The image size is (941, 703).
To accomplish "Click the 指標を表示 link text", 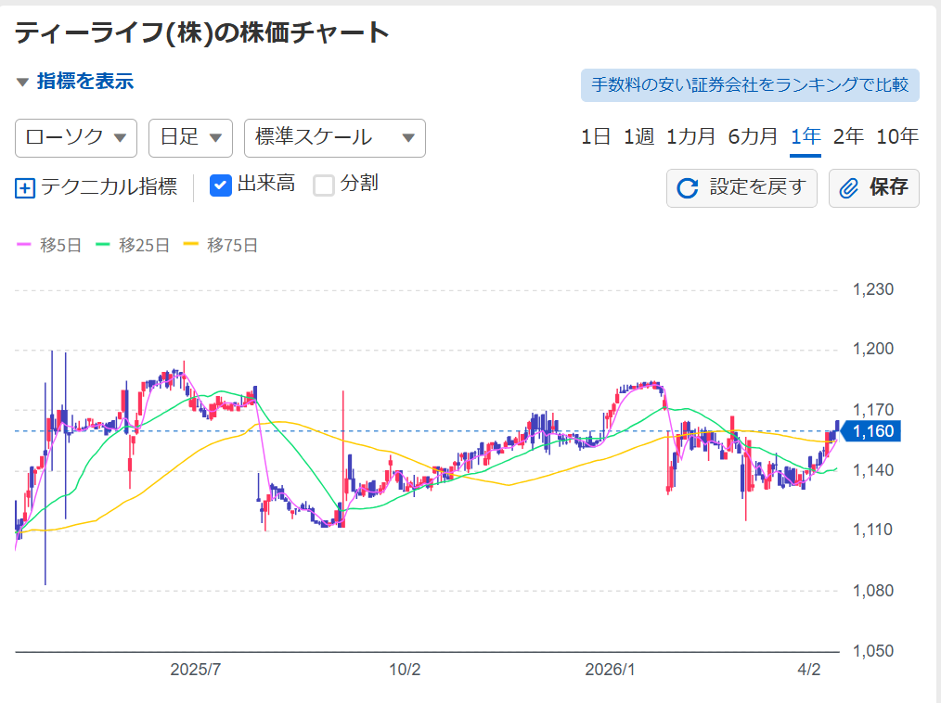I will 85,82.
